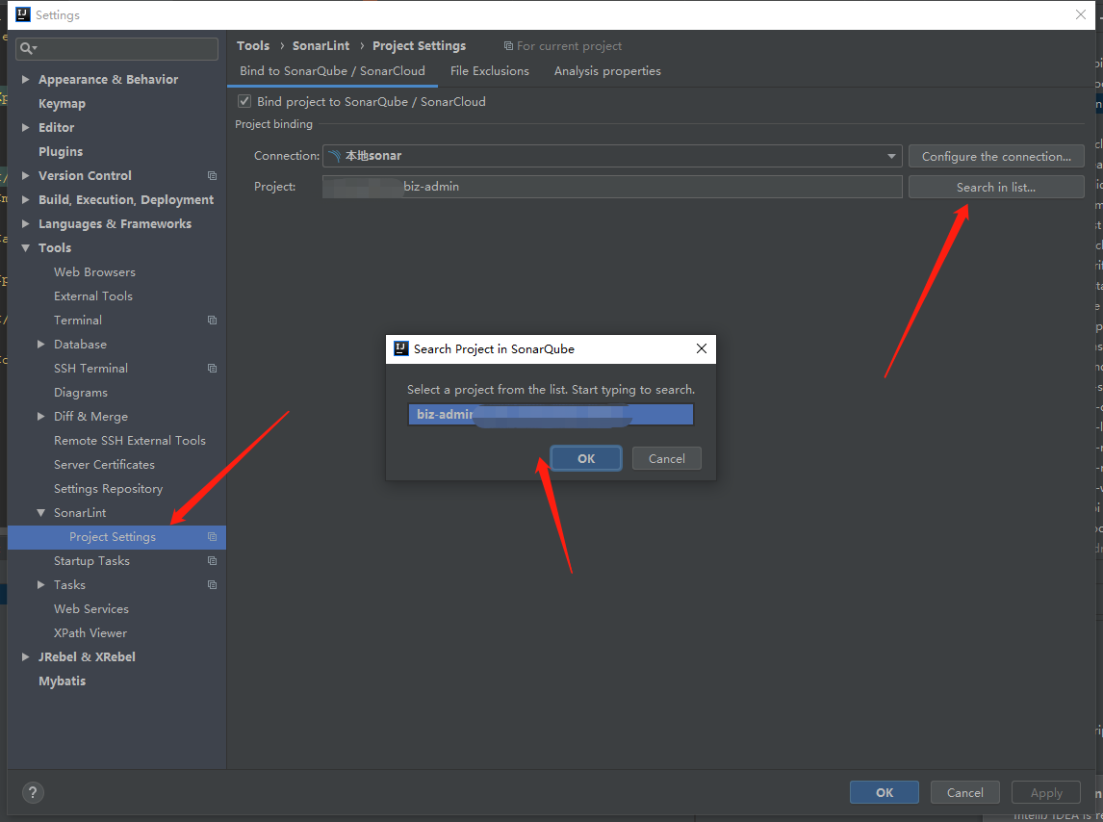Switch to the File Exclusions tab
This screenshot has height=822, width=1103.
[x=489, y=70]
